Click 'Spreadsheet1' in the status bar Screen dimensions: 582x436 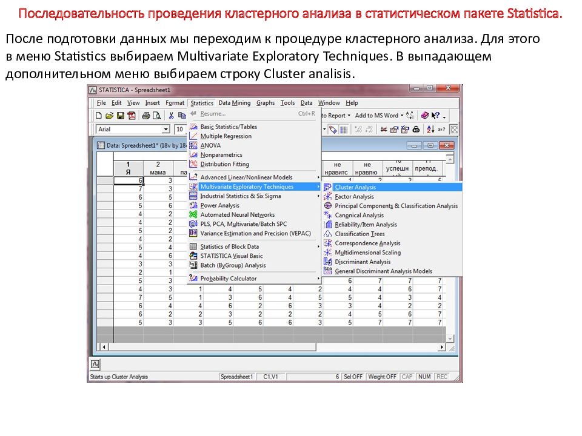tap(237, 377)
